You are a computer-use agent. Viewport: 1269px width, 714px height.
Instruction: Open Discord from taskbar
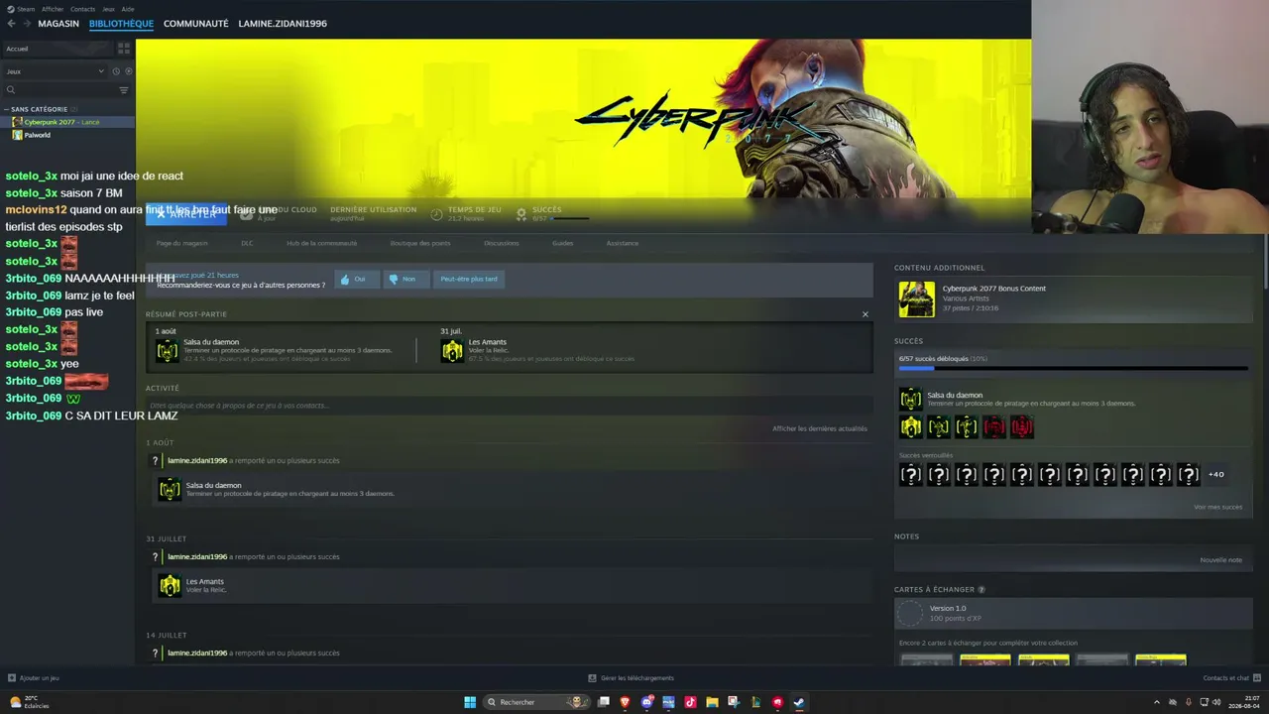coord(646,702)
